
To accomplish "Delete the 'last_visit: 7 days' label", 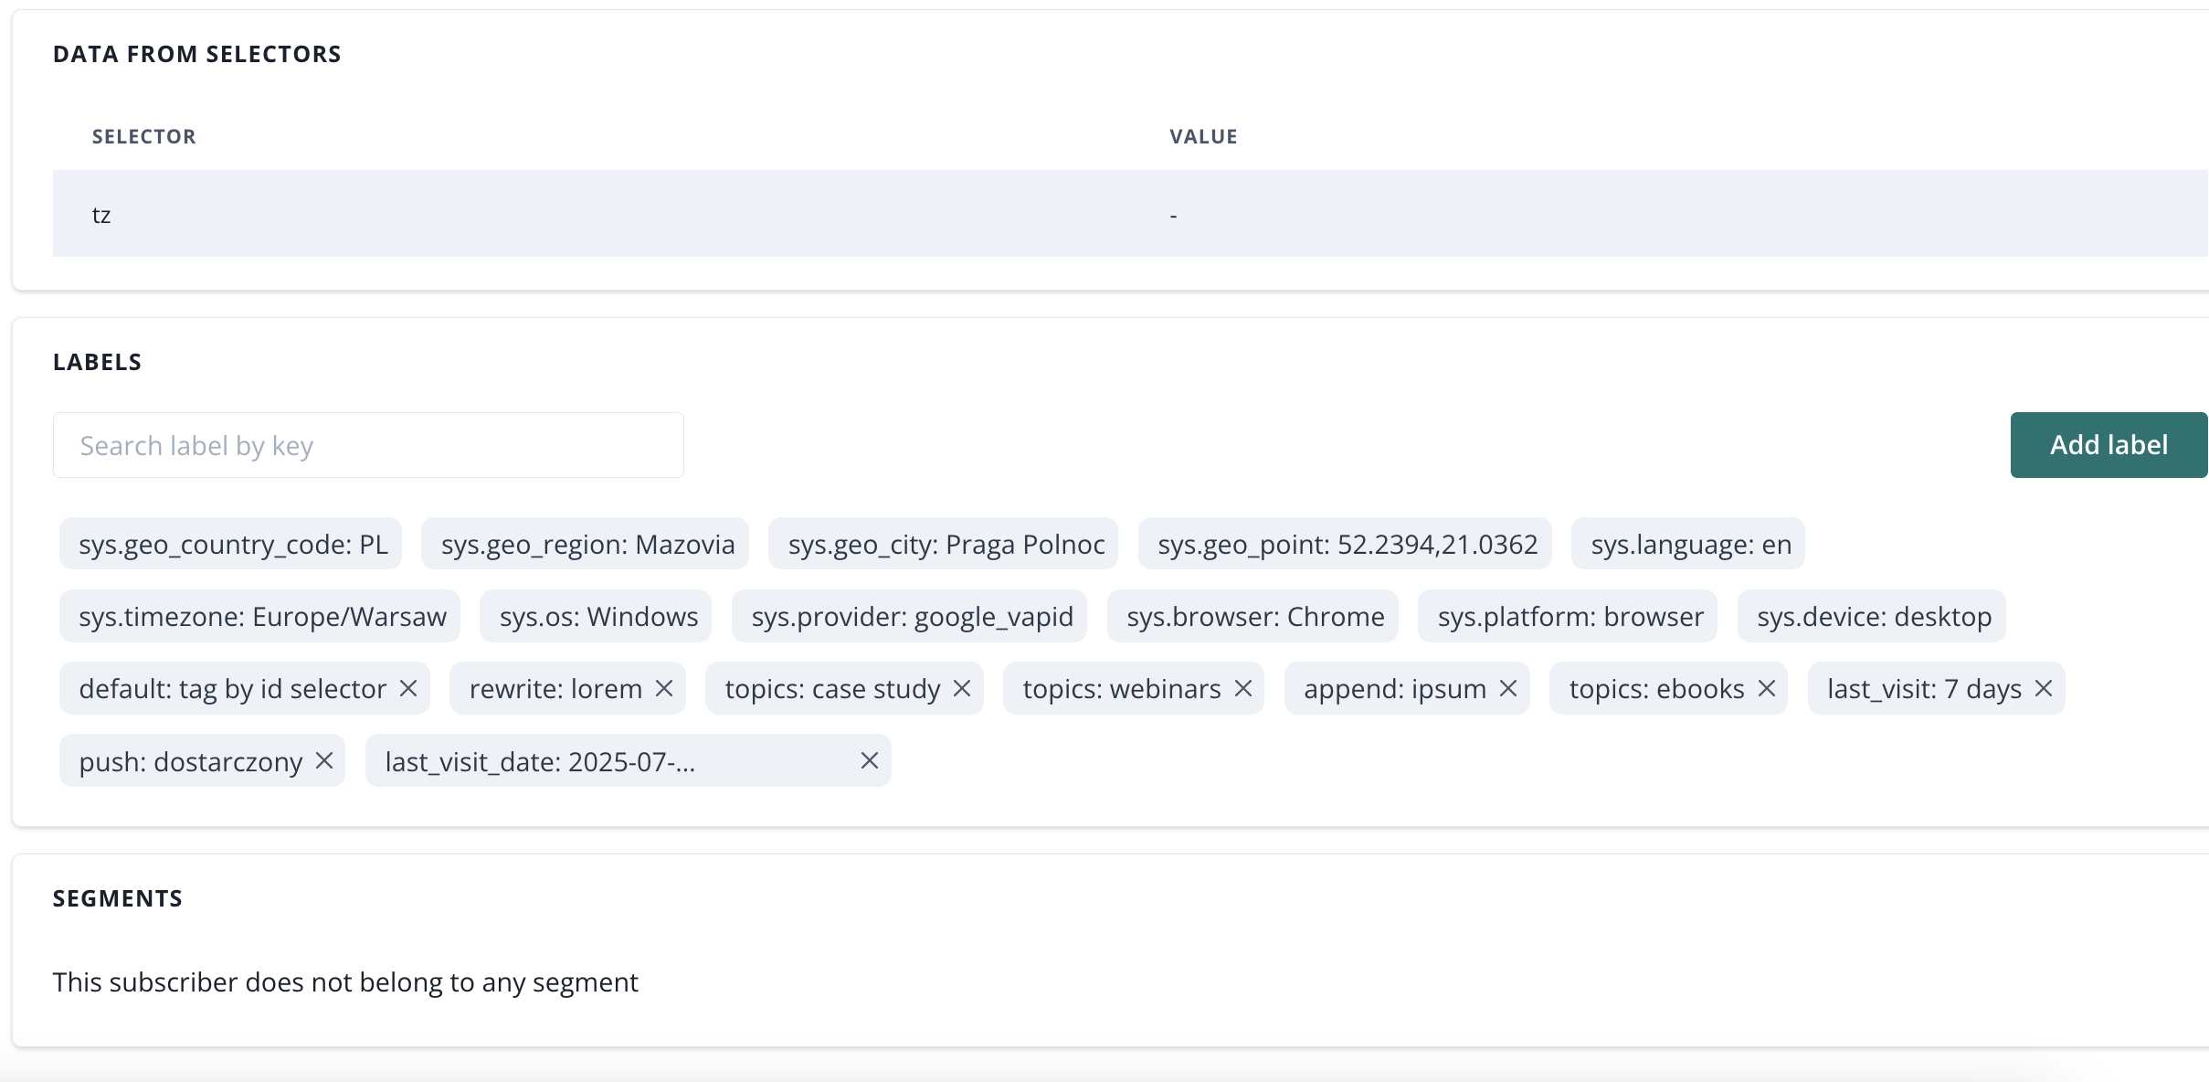I will click(x=2044, y=688).
